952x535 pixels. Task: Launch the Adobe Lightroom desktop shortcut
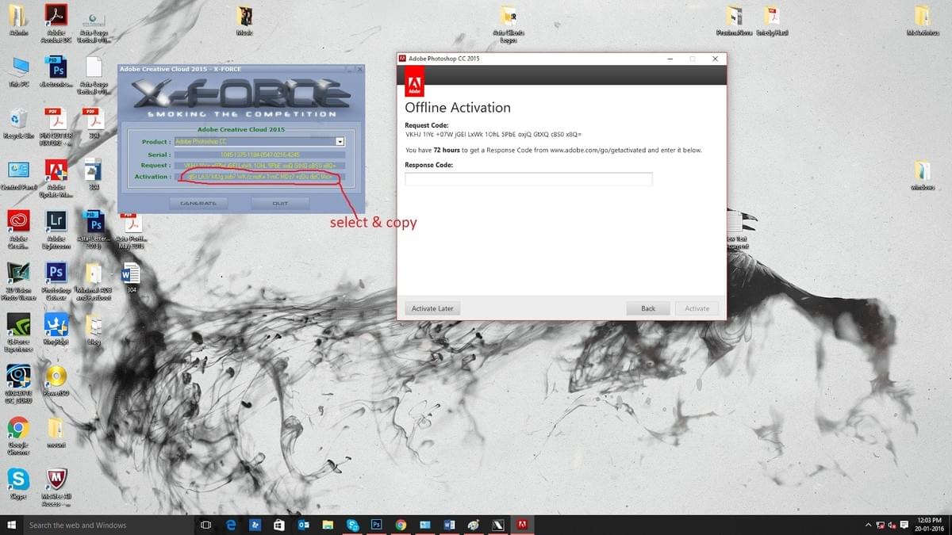(x=56, y=230)
